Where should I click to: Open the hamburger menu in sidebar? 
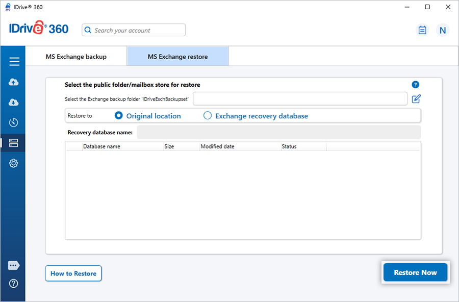pos(14,62)
